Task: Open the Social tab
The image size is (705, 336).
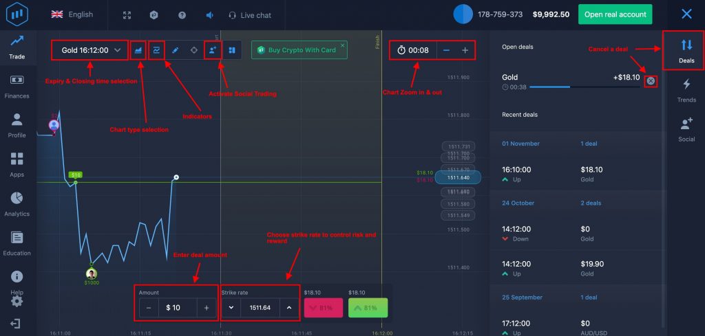Action: [x=686, y=130]
